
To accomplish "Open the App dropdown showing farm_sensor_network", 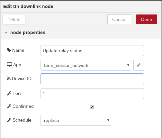I will click(x=86, y=65).
